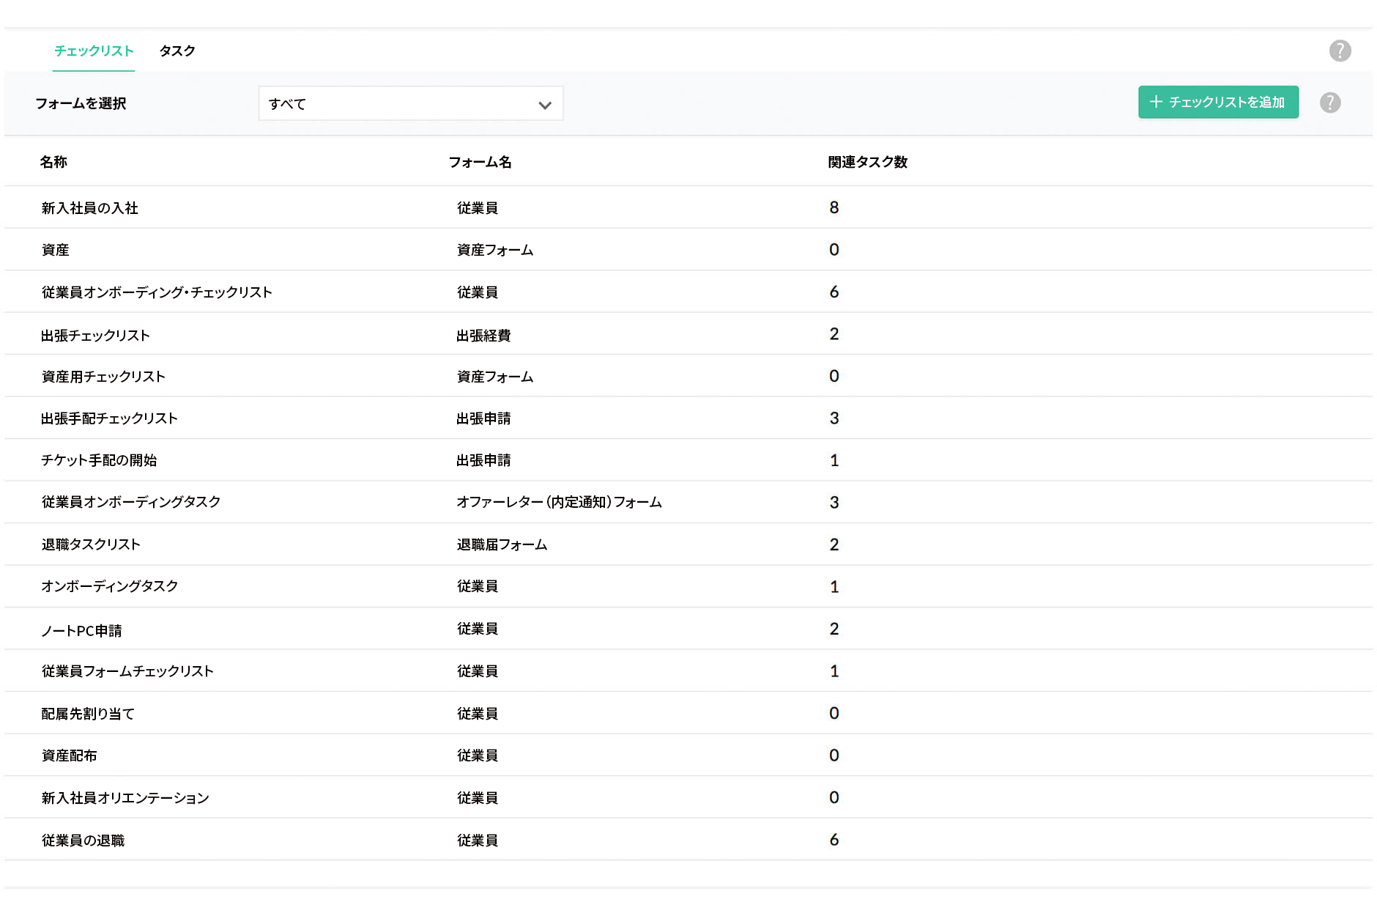Click the 出張チェックリスト row
Image resolution: width=1377 pixels, height=916 pixels.
(x=95, y=335)
